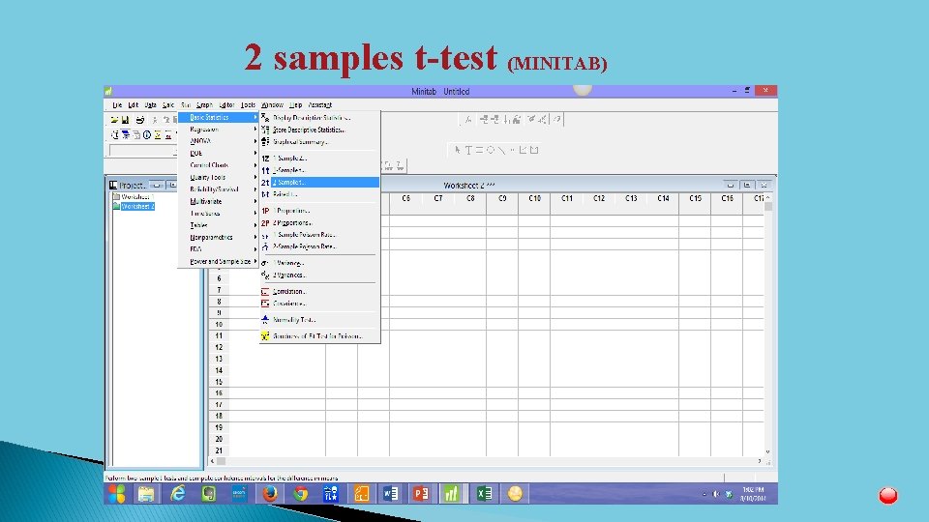Click the Open Project toolbar icon
This screenshot has height=522, width=929.
tap(114, 120)
